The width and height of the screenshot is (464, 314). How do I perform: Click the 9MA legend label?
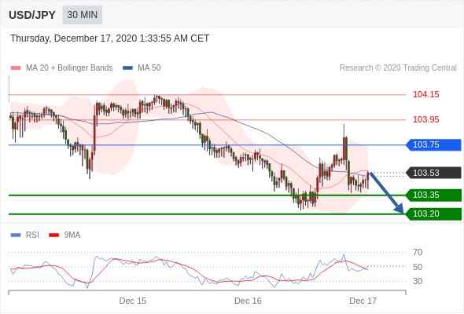[x=72, y=235]
